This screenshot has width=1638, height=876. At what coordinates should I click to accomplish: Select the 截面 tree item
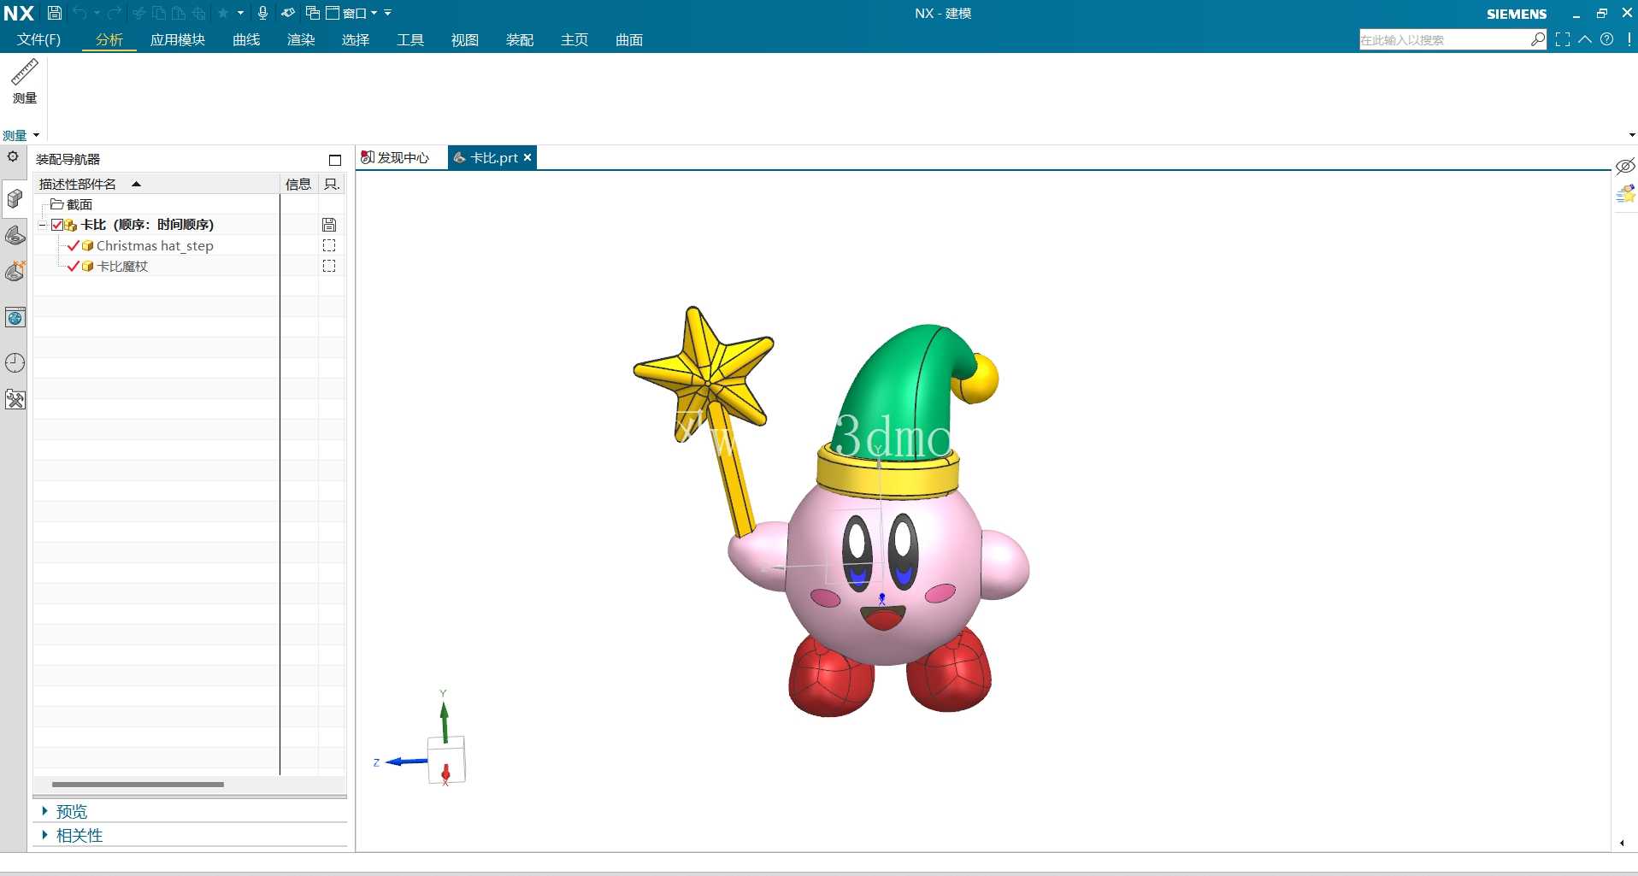click(x=80, y=204)
